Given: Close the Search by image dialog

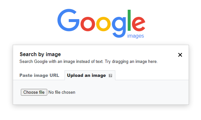Looking at the screenshot, I should tap(180, 55).
